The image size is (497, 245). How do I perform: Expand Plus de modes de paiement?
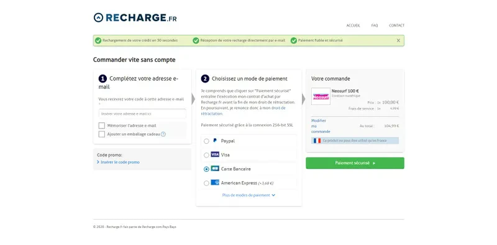pos(248,195)
